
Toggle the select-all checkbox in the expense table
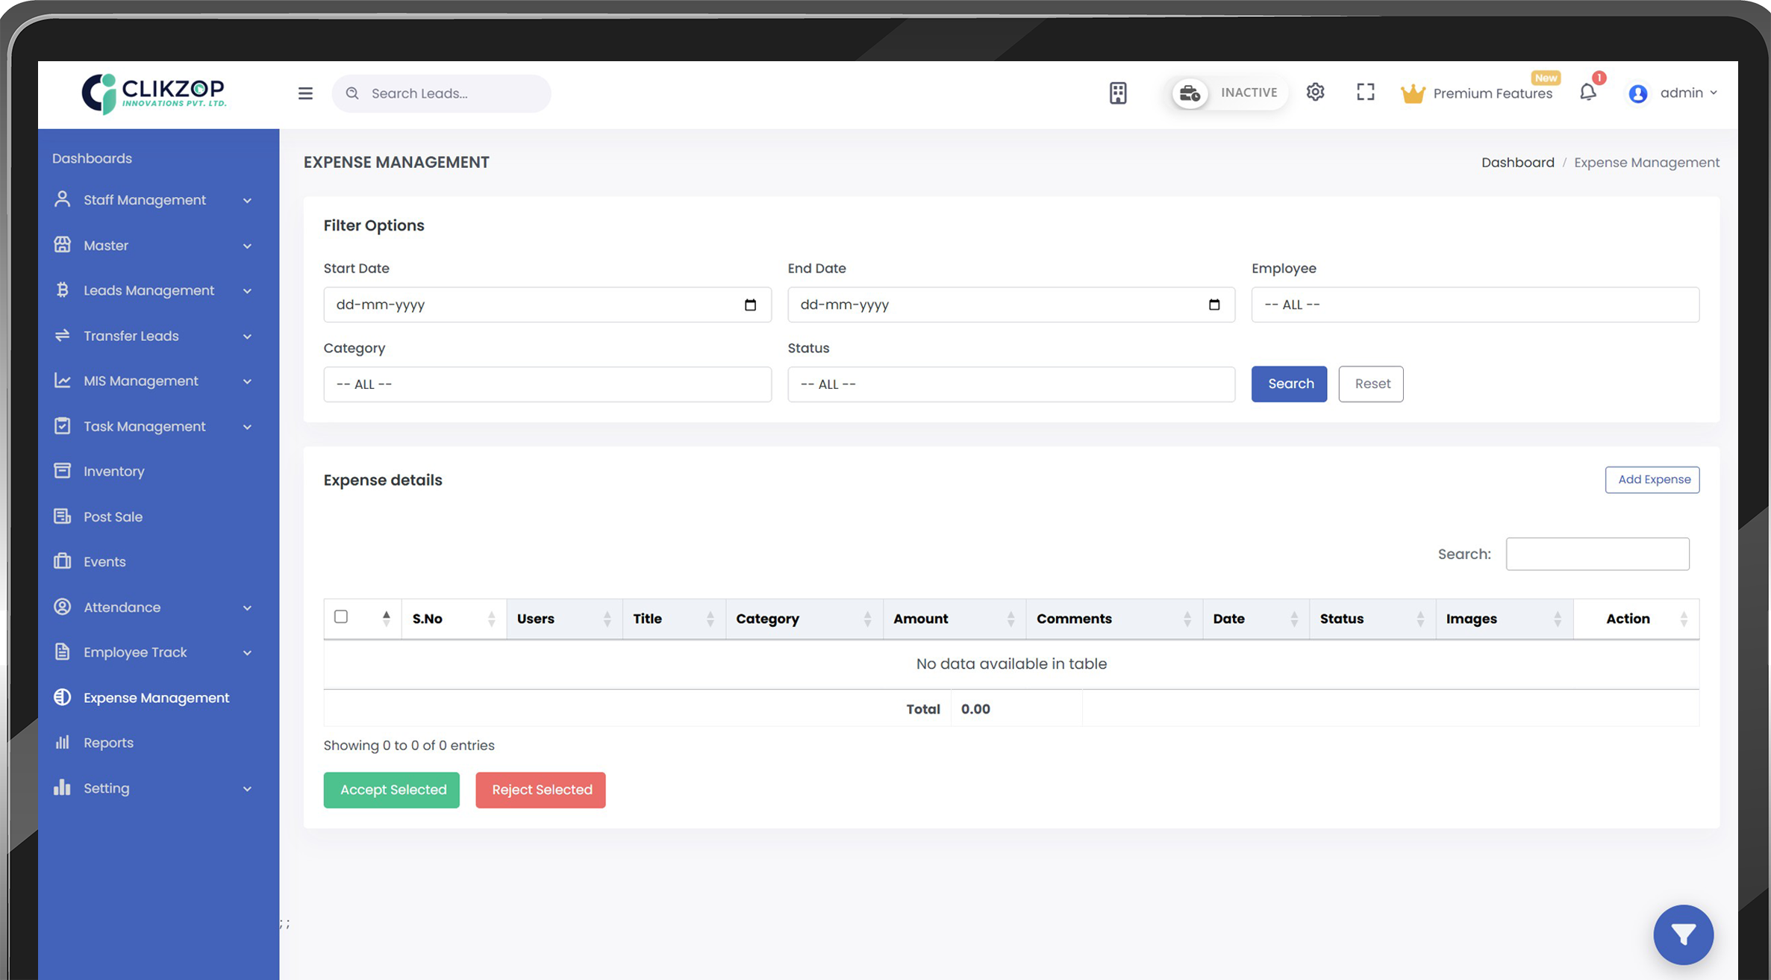pos(342,617)
